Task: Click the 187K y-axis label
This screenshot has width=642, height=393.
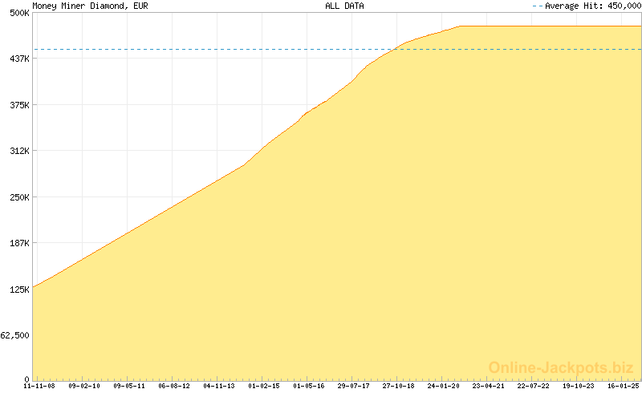Action: [x=18, y=243]
